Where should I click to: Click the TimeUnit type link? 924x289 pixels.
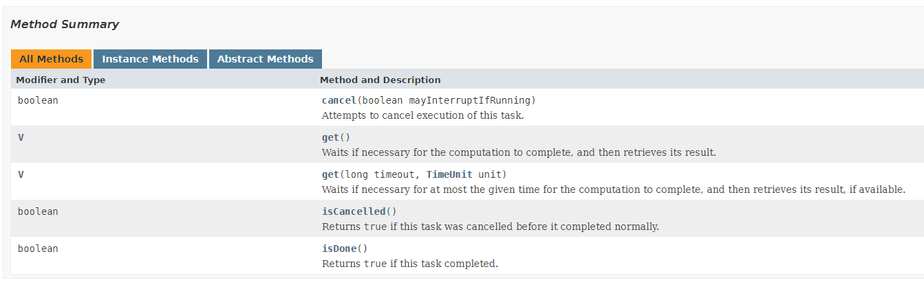(449, 174)
